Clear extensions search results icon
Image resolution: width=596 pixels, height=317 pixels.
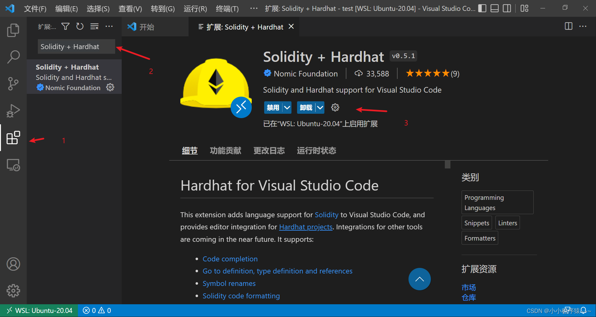(94, 26)
